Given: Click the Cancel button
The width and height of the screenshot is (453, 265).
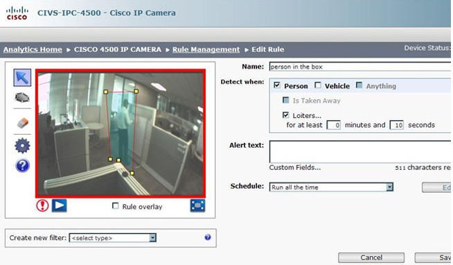Looking at the screenshot, I should tap(371, 257).
